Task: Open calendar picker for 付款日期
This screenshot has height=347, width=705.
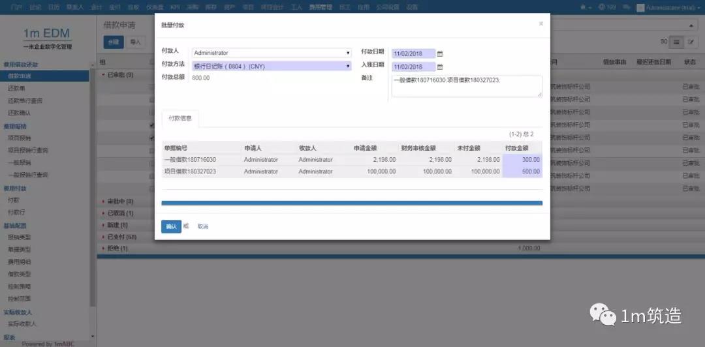Action: pos(440,53)
